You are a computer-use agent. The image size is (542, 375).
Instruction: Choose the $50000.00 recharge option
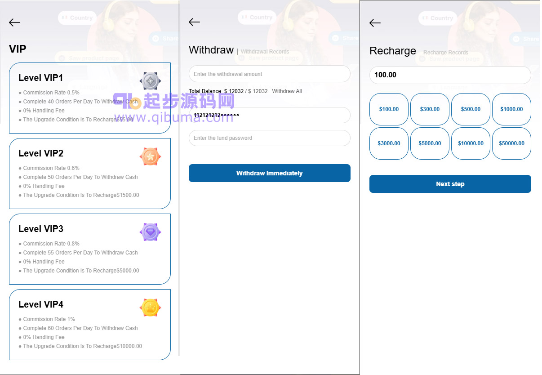[x=511, y=143]
